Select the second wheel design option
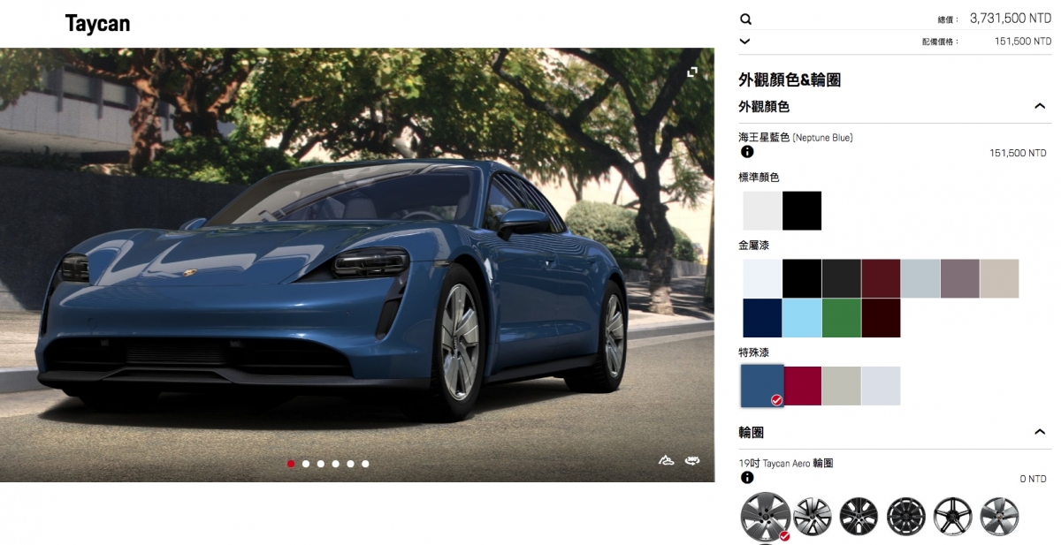This screenshot has width=1061, height=545. click(x=812, y=517)
